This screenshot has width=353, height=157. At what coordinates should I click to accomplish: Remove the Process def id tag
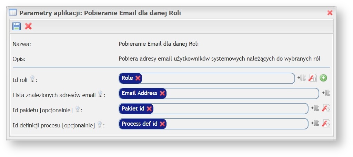point(162,124)
